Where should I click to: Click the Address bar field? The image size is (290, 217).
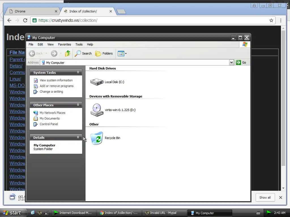click(135, 62)
